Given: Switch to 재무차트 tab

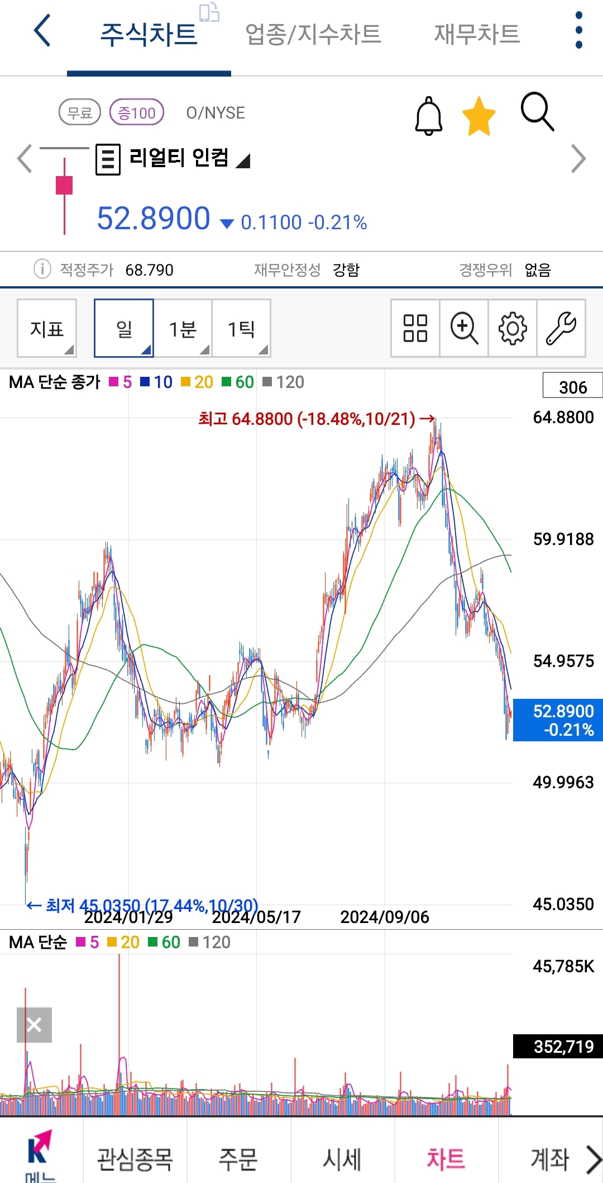Looking at the screenshot, I should pyautogui.click(x=477, y=35).
